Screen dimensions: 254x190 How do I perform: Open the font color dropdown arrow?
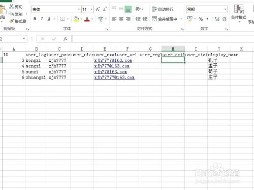(x=92, y=19)
